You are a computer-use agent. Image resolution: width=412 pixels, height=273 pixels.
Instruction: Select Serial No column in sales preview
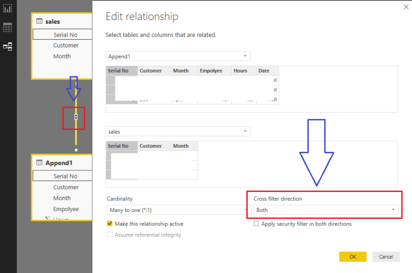tap(122, 146)
